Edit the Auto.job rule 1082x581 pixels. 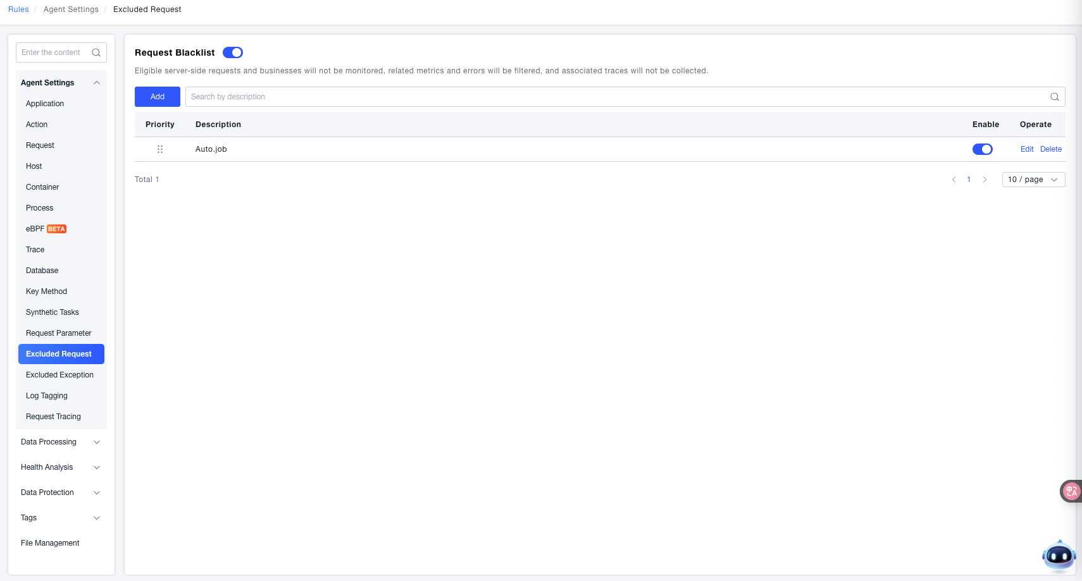pyautogui.click(x=1026, y=149)
